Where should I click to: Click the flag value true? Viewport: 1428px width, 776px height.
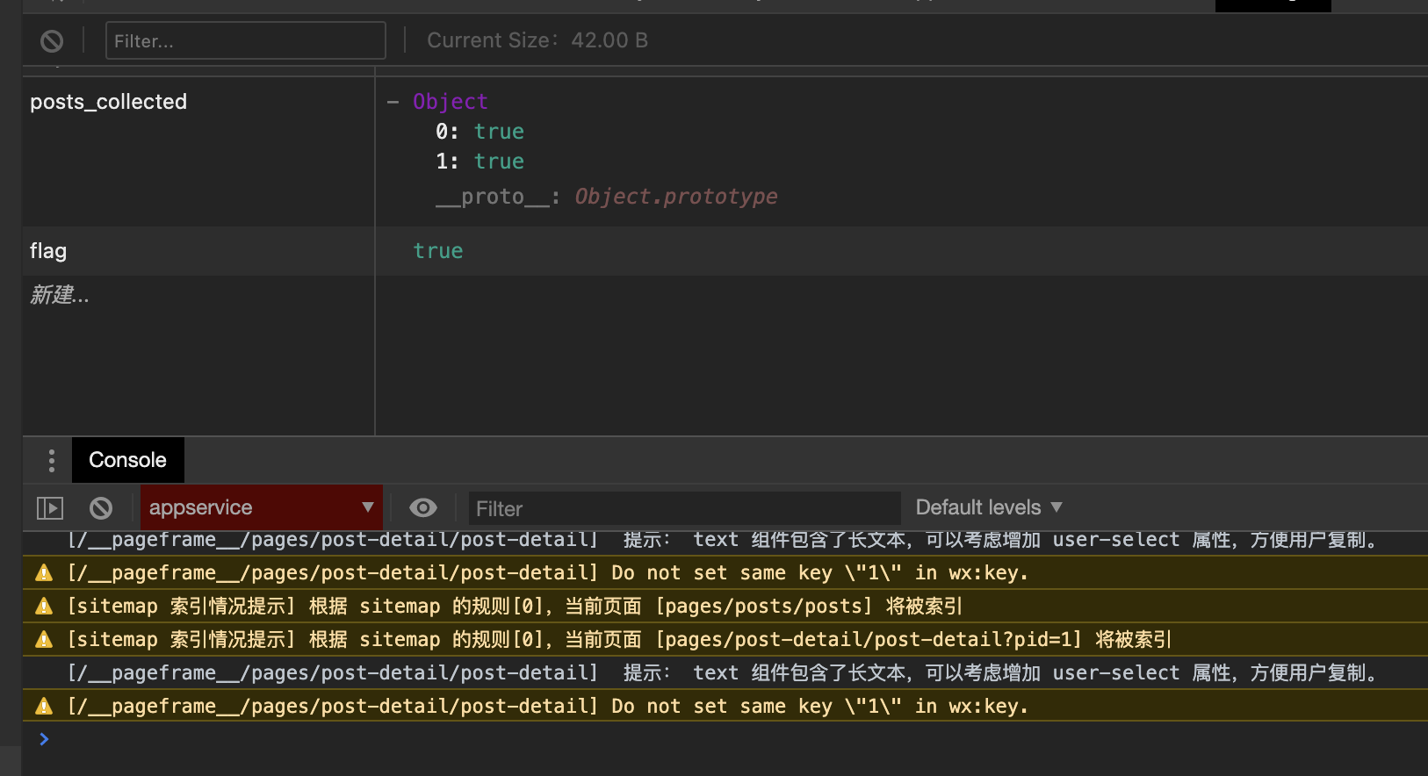coord(438,251)
